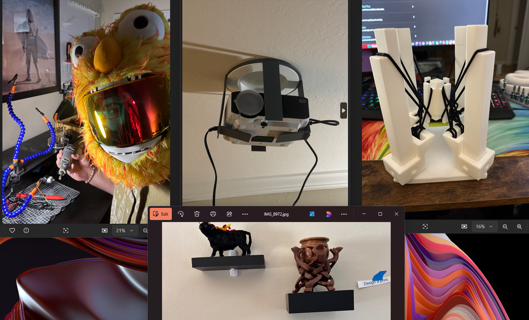Image resolution: width=529 pixels, height=320 pixels.
Task: Click the next arrow on projector photo
Action: pyautogui.click(x=343, y=111)
